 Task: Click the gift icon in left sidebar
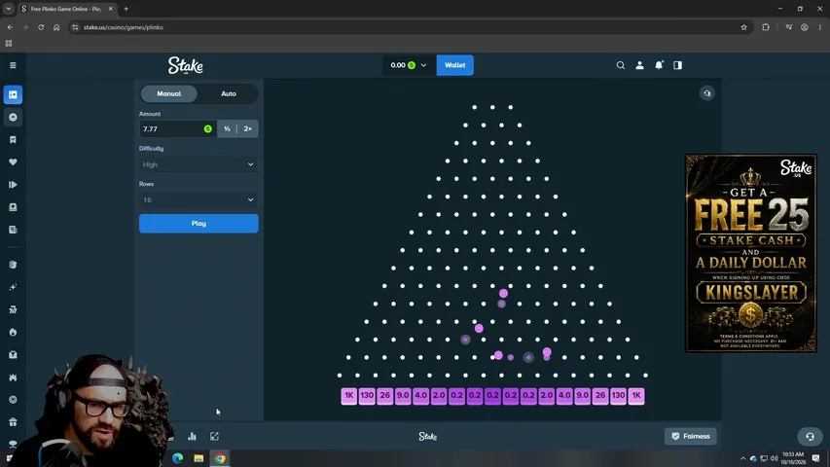point(13,422)
